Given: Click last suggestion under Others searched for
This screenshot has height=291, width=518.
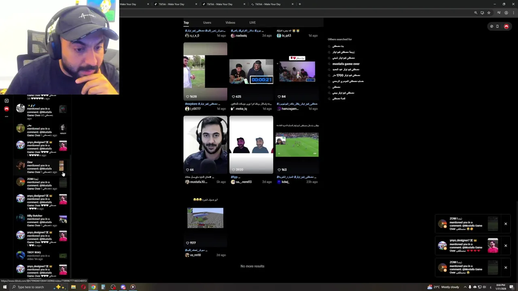Looking at the screenshot, I should pyautogui.click(x=339, y=99).
